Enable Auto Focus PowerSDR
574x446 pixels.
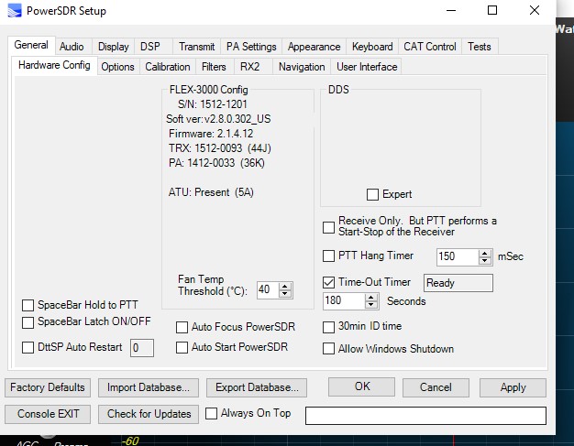[182, 327]
